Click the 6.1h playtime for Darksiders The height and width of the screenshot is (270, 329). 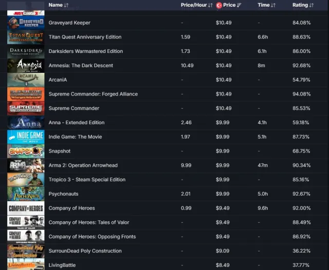point(262,51)
